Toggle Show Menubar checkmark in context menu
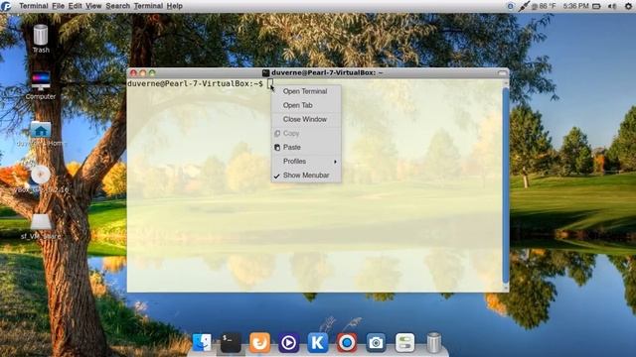Image resolution: width=636 pixels, height=357 pixels. coord(306,176)
